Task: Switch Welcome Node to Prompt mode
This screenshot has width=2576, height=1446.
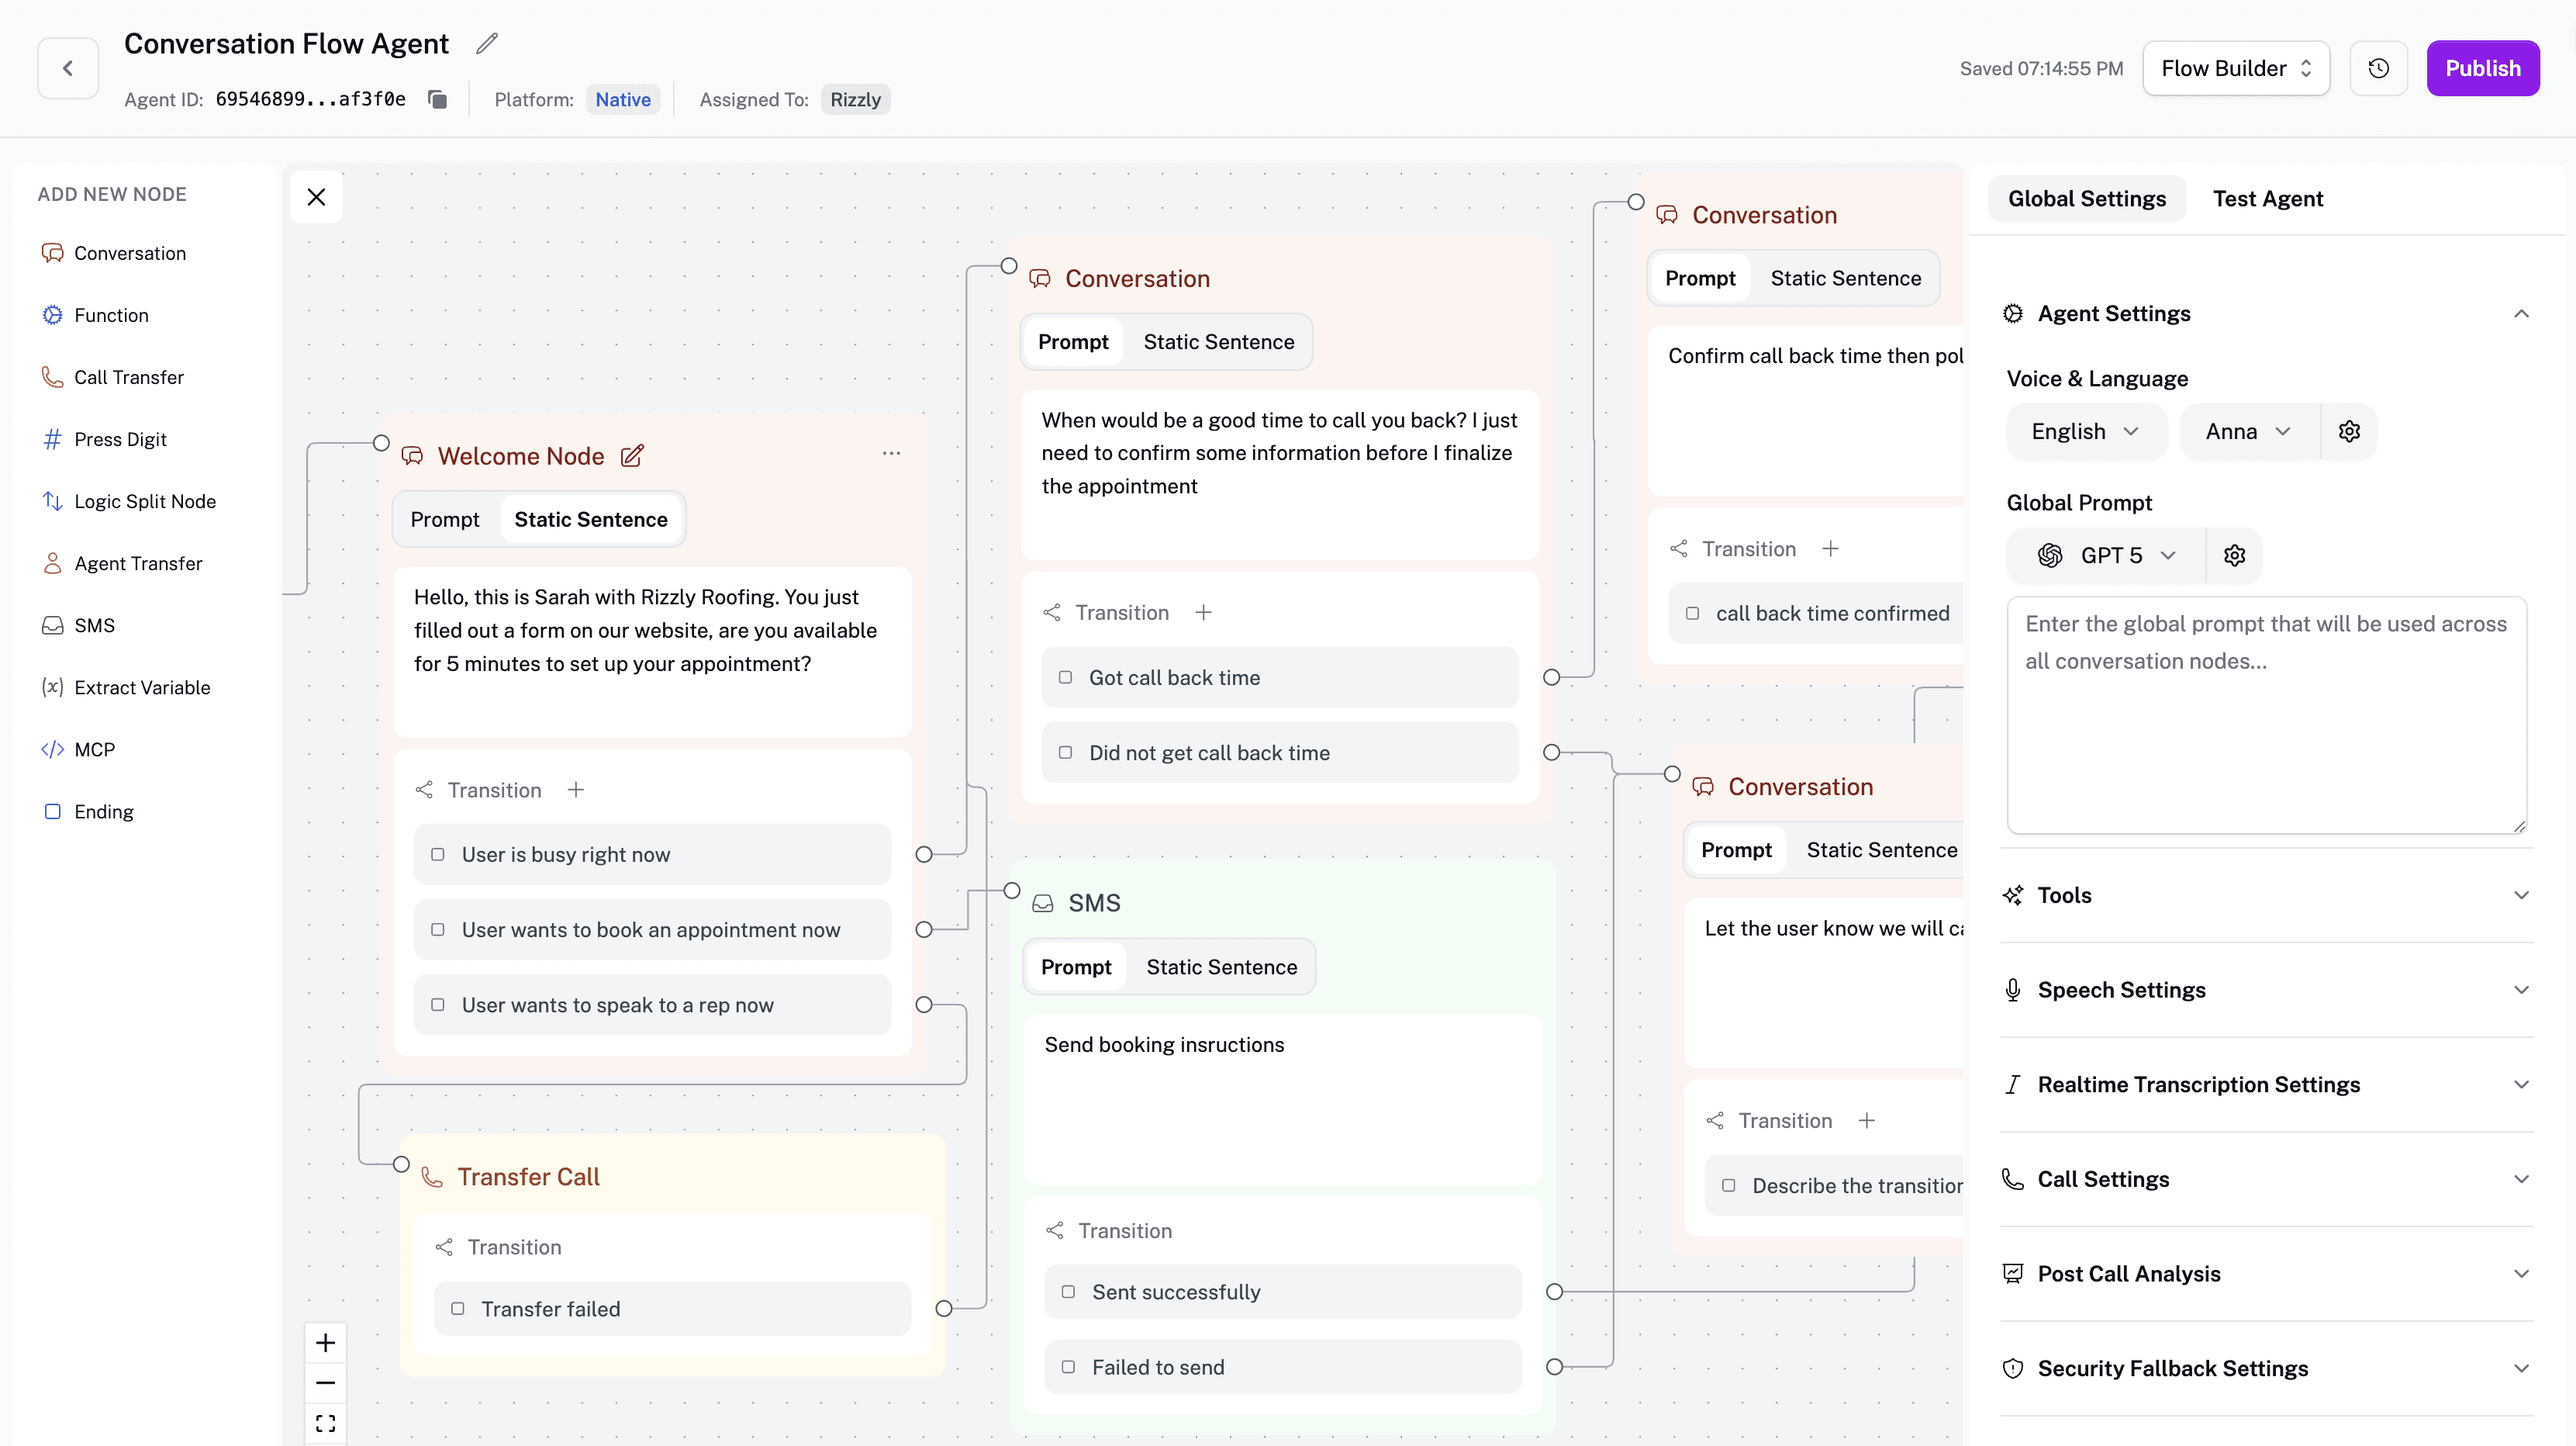Action: click(445, 518)
